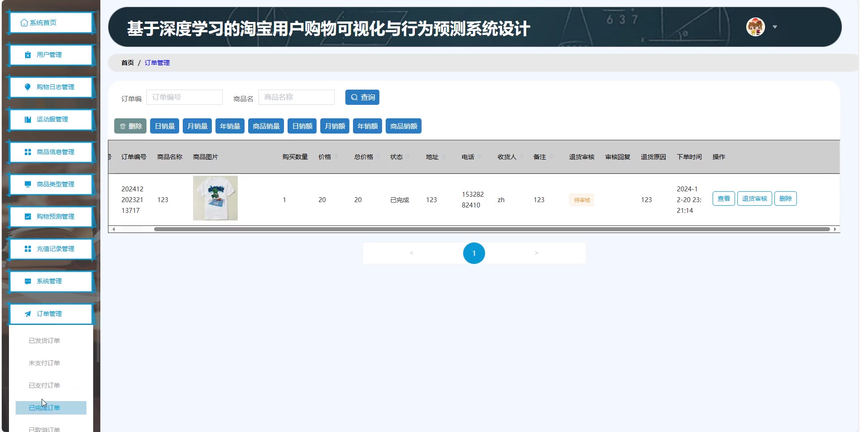Select the highlighted 已完成订单 submenu item
This screenshot has height=432, width=860.
pos(51,408)
